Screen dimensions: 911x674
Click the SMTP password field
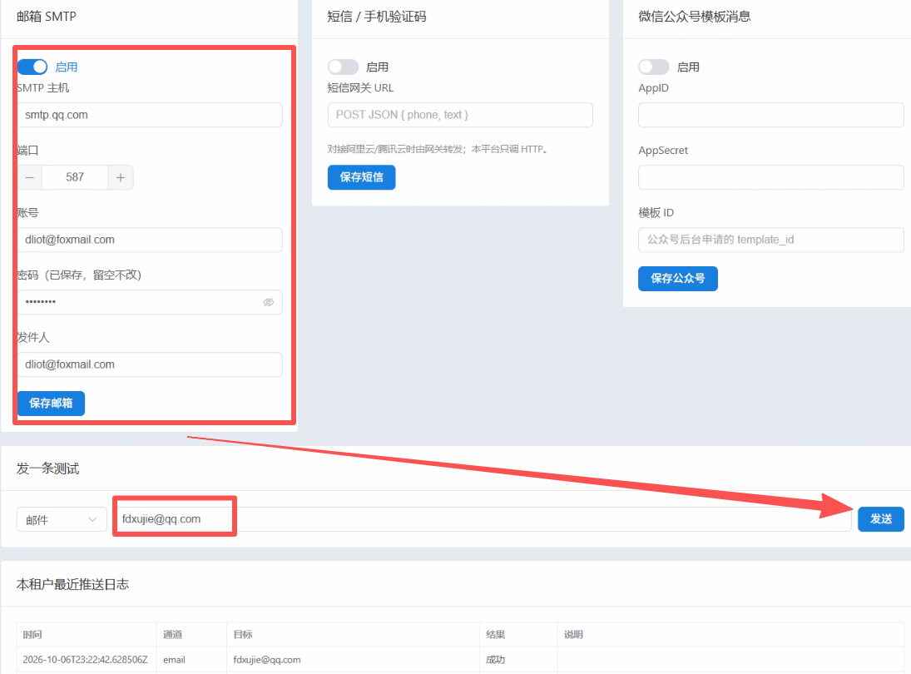150,302
